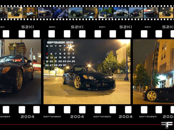
Task: Click the "SEPTEMBER 2004" calendar heading
Action: coord(60,42)
